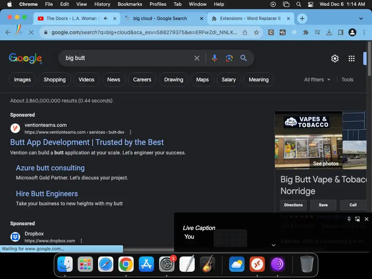Viewport: 372px width, 279px height.
Task: Go back to previous page
Action: tap(8, 32)
